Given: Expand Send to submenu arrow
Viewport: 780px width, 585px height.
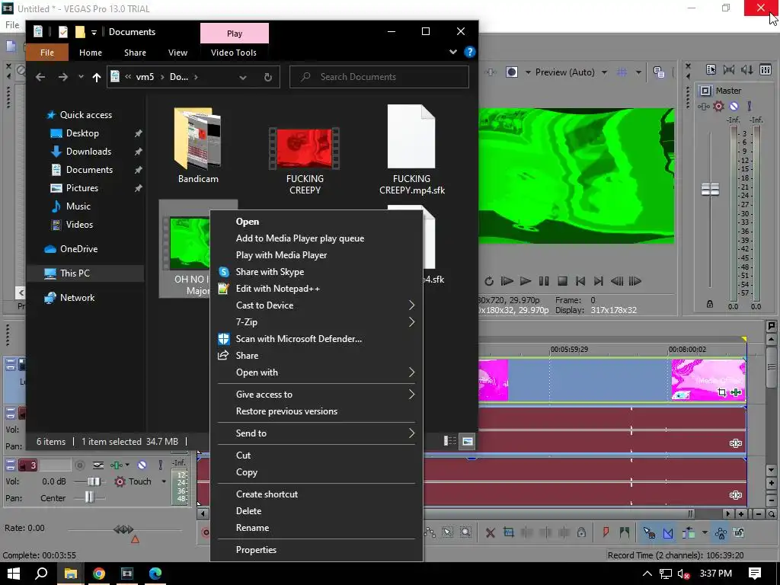Looking at the screenshot, I should click(411, 433).
